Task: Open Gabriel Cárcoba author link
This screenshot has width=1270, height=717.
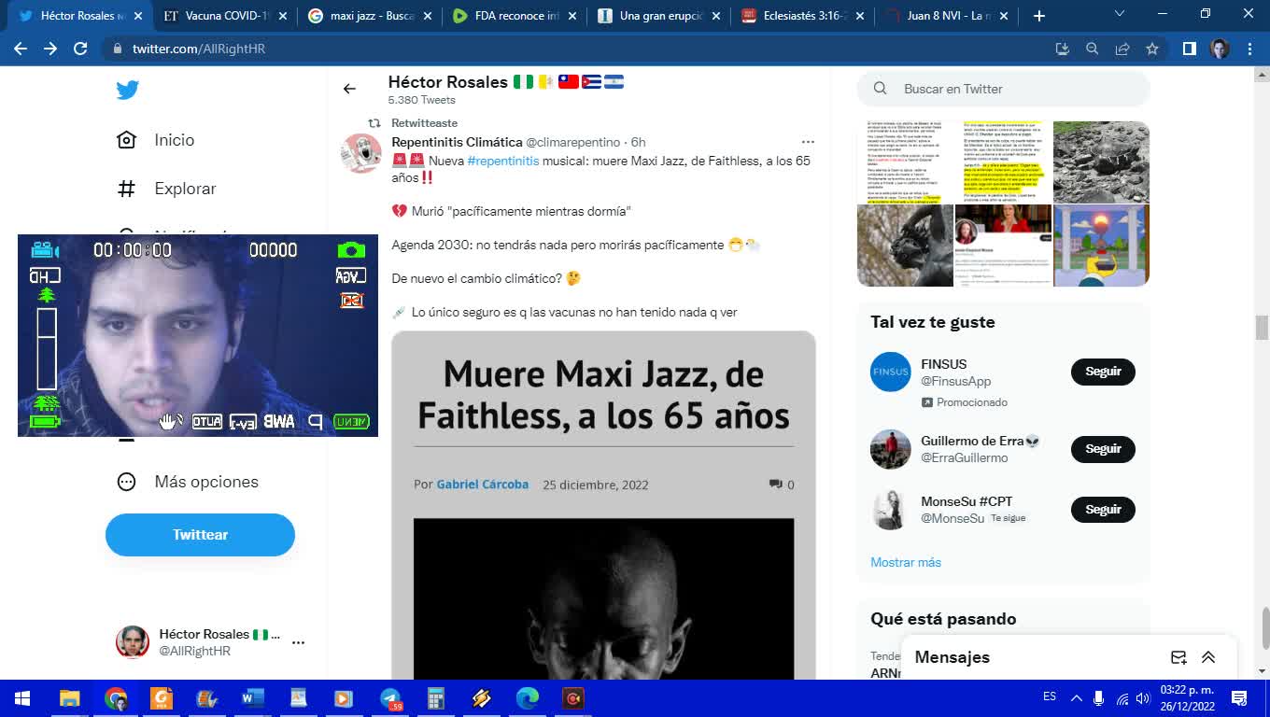Action: point(483,485)
